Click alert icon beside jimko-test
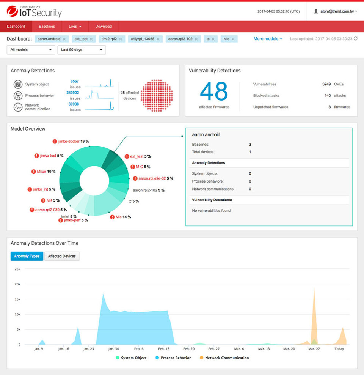 pos(36,156)
